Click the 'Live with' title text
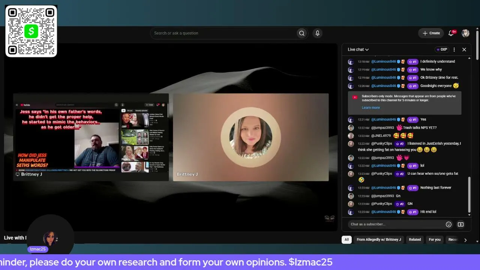The height and width of the screenshot is (270, 480). click(15, 238)
